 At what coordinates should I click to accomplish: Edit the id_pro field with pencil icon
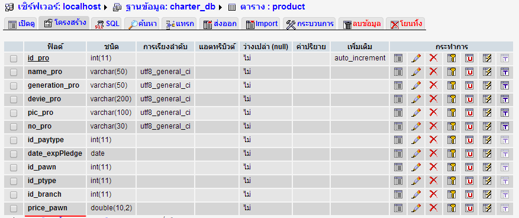[x=416, y=58]
